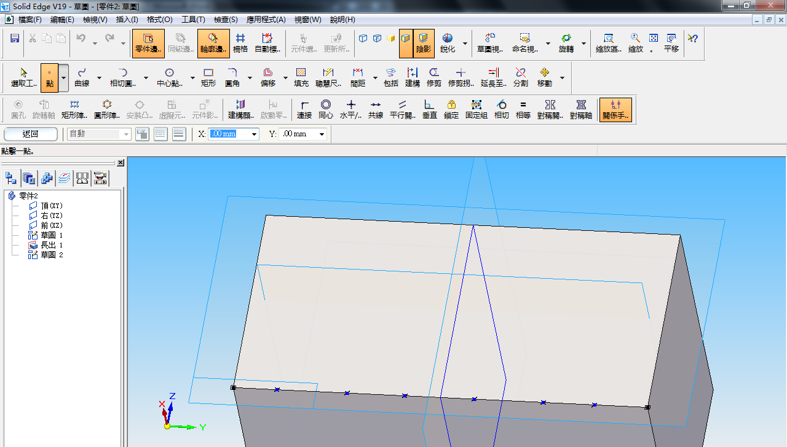The image size is (787, 447).
Task: Apply the 共線 collinear relationship
Action: coord(376,110)
